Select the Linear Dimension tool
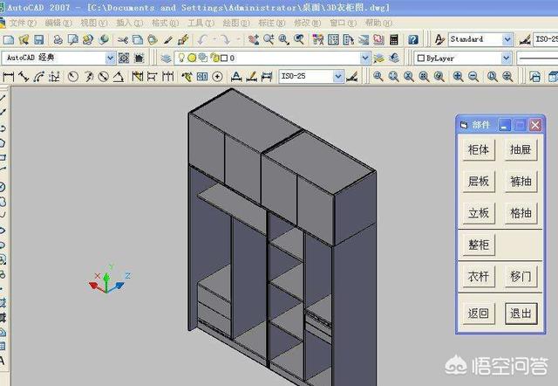The width and height of the screenshot is (558, 386). [x=9, y=76]
